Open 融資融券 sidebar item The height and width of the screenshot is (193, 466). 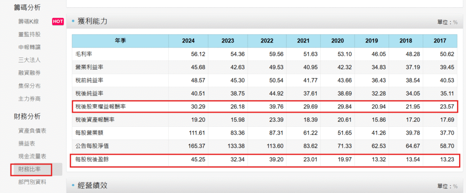[x=29, y=72]
